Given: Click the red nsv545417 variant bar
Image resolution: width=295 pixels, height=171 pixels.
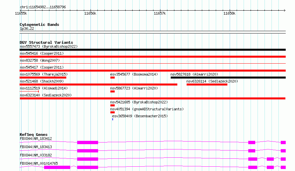Looking at the screenshot, I should coord(152,71).
